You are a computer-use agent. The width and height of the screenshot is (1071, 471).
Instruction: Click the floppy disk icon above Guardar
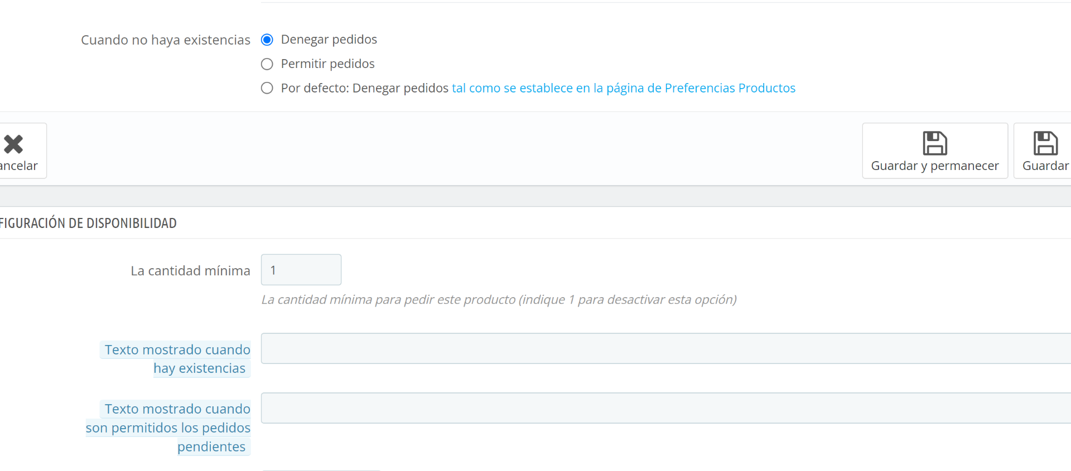coord(1045,143)
